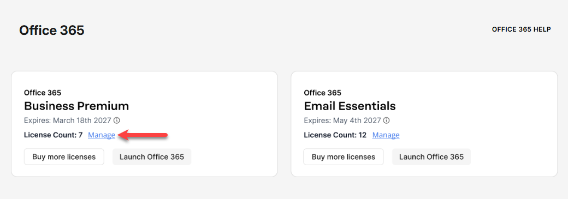Viewport: 568px width, 199px height.
Task: Select the 'License Count: 7' text
Action: click(54, 135)
